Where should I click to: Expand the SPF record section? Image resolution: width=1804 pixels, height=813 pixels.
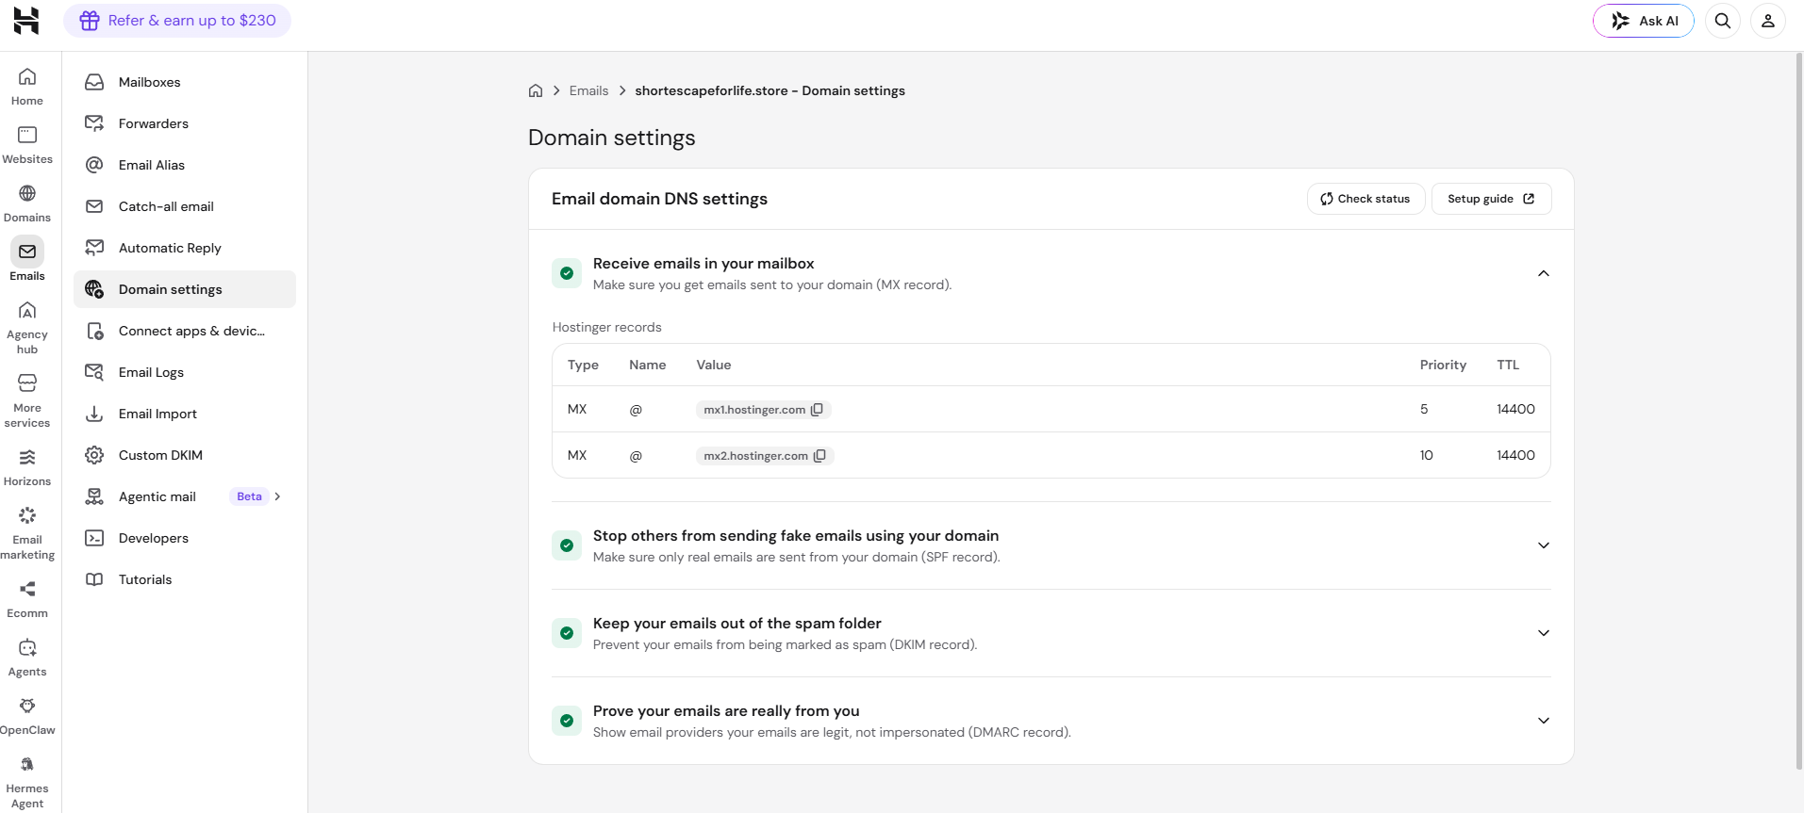1544,545
